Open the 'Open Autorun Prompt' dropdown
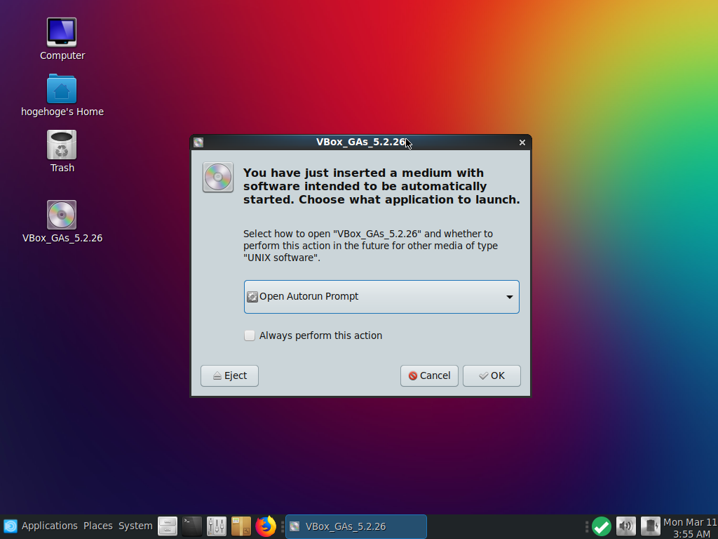This screenshot has width=718, height=539. point(381,297)
